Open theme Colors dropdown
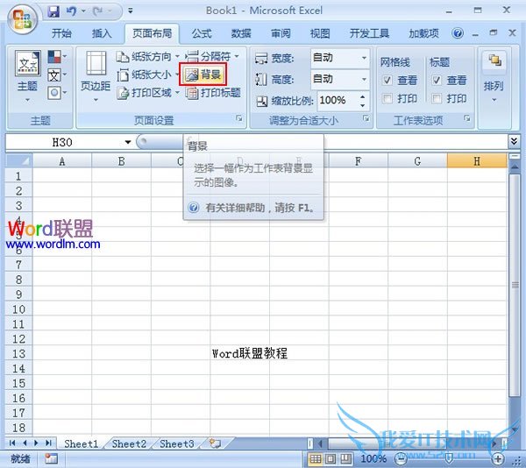 (x=56, y=57)
